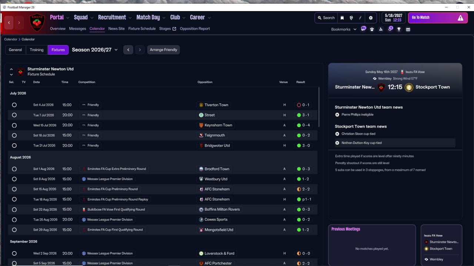The height and width of the screenshot is (266, 474).
Task: Click the Stockport Town badge in match preview
Action: click(409, 87)
